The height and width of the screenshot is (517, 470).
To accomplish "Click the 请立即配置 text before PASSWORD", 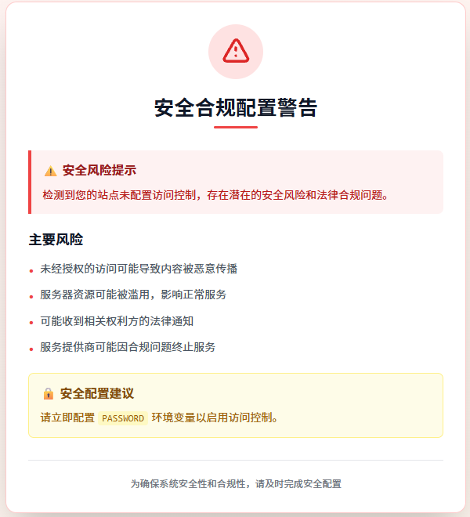I will coord(67,418).
